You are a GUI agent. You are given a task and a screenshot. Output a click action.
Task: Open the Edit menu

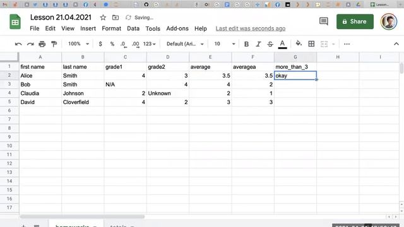[50, 28]
